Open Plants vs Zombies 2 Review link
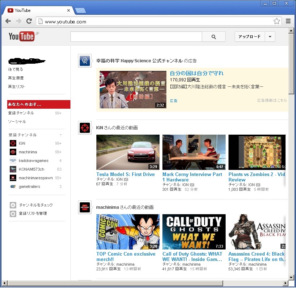The height and width of the screenshot is (288, 296). (x=257, y=177)
